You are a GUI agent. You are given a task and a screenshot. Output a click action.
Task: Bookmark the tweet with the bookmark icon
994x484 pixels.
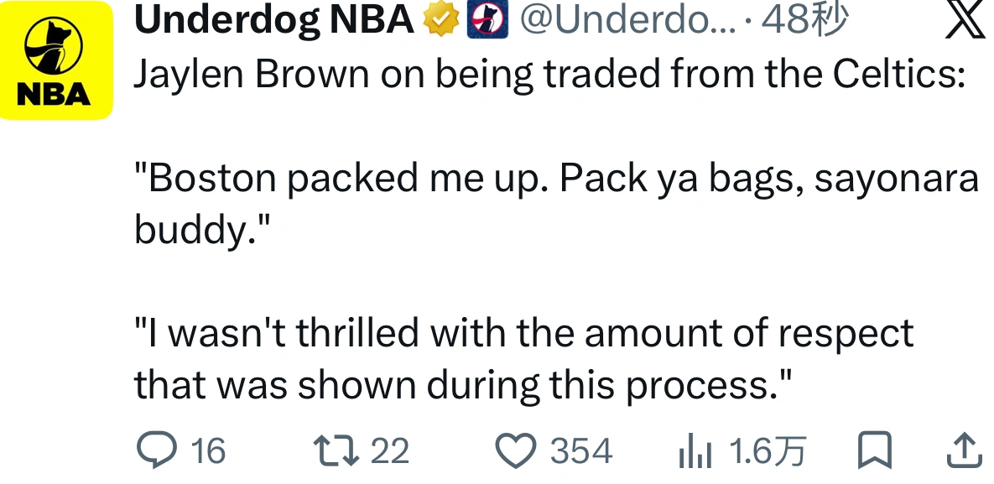click(x=875, y=450)
